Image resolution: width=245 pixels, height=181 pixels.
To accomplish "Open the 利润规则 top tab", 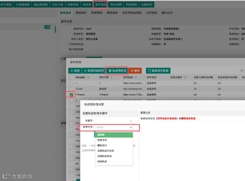I will click(131, 5).
